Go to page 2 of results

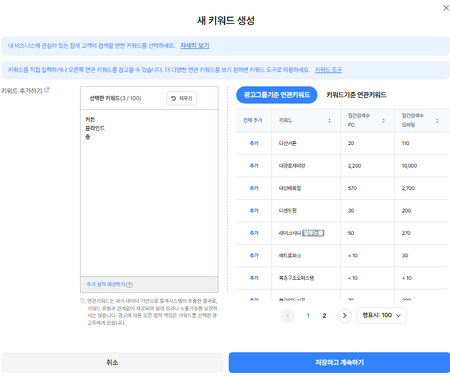click(x=324, y=315)
